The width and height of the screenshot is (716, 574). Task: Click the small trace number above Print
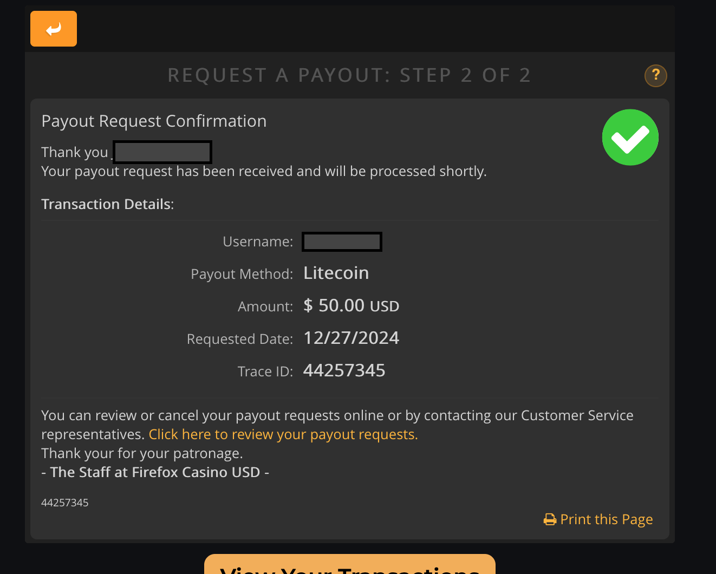(65, 503)
